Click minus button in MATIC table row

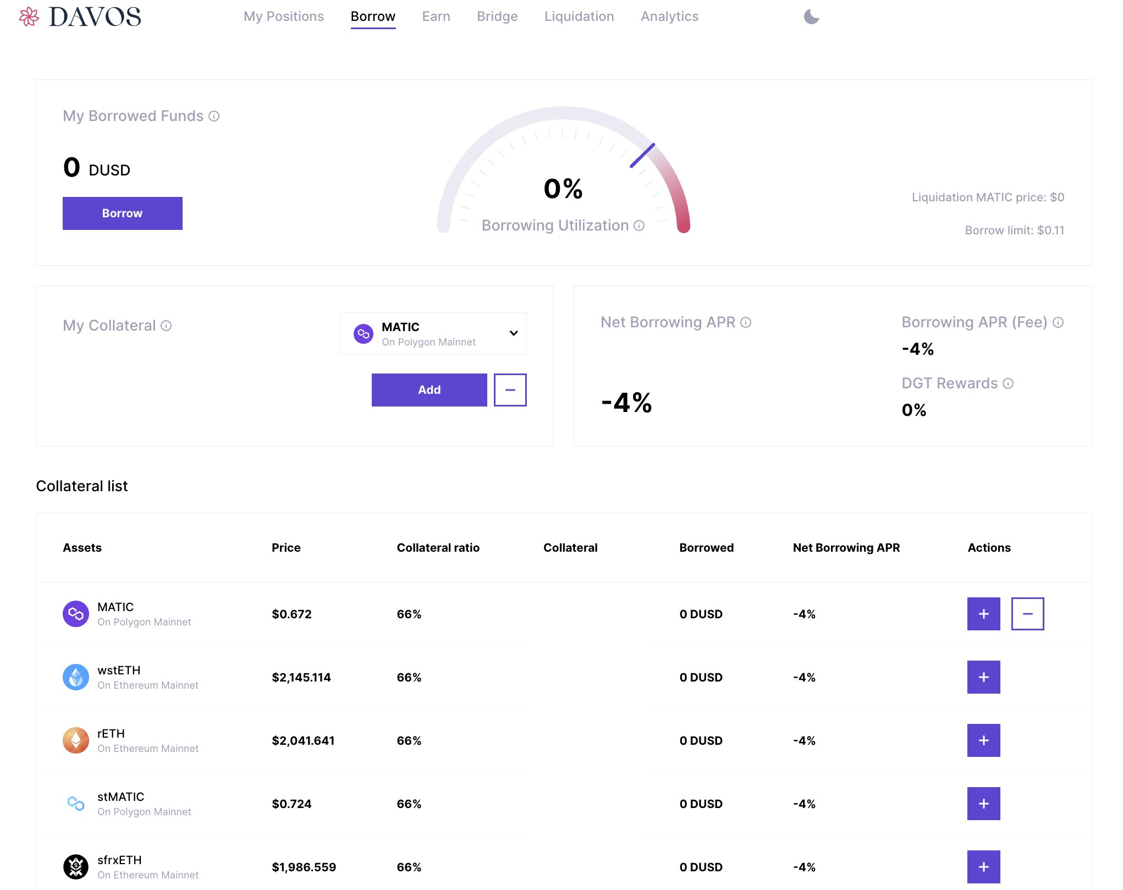pos(1027,614)
